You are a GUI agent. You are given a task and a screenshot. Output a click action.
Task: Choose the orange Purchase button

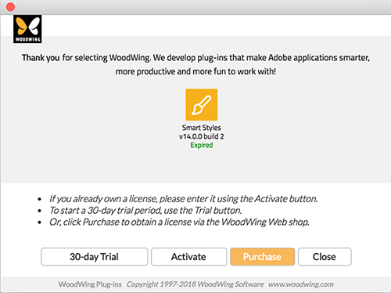tap(262, 257)
